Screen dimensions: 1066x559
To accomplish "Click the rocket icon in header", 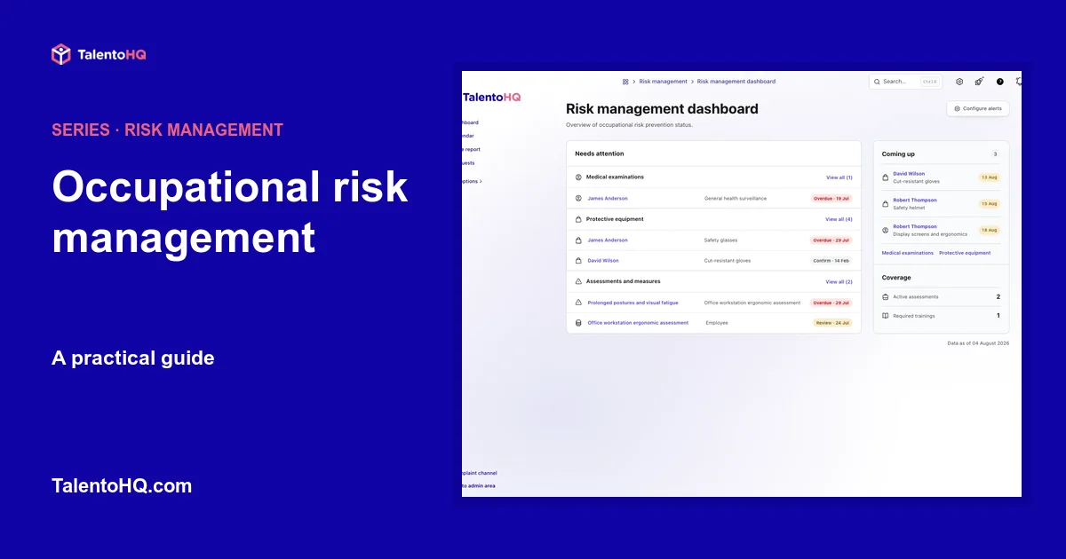I will (979, 82).
